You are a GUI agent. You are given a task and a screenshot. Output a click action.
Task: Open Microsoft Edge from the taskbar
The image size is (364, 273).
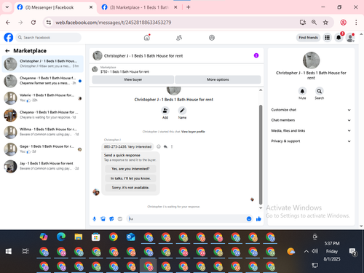click(x=61, y=237)
